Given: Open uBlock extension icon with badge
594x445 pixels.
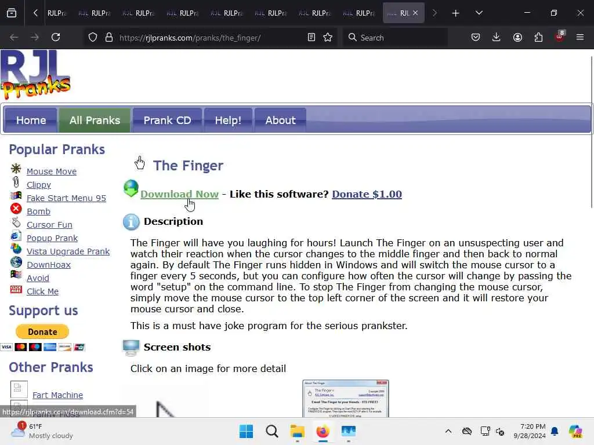Looking at the screenshot, I should (560, 37).
